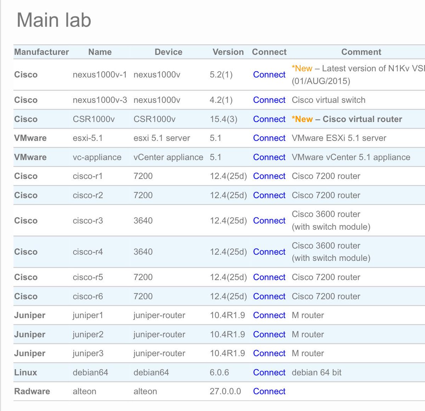Click the M router comment in juniper2 row
Viewport: 425px width, 411px height.
[x=308, y=334]
